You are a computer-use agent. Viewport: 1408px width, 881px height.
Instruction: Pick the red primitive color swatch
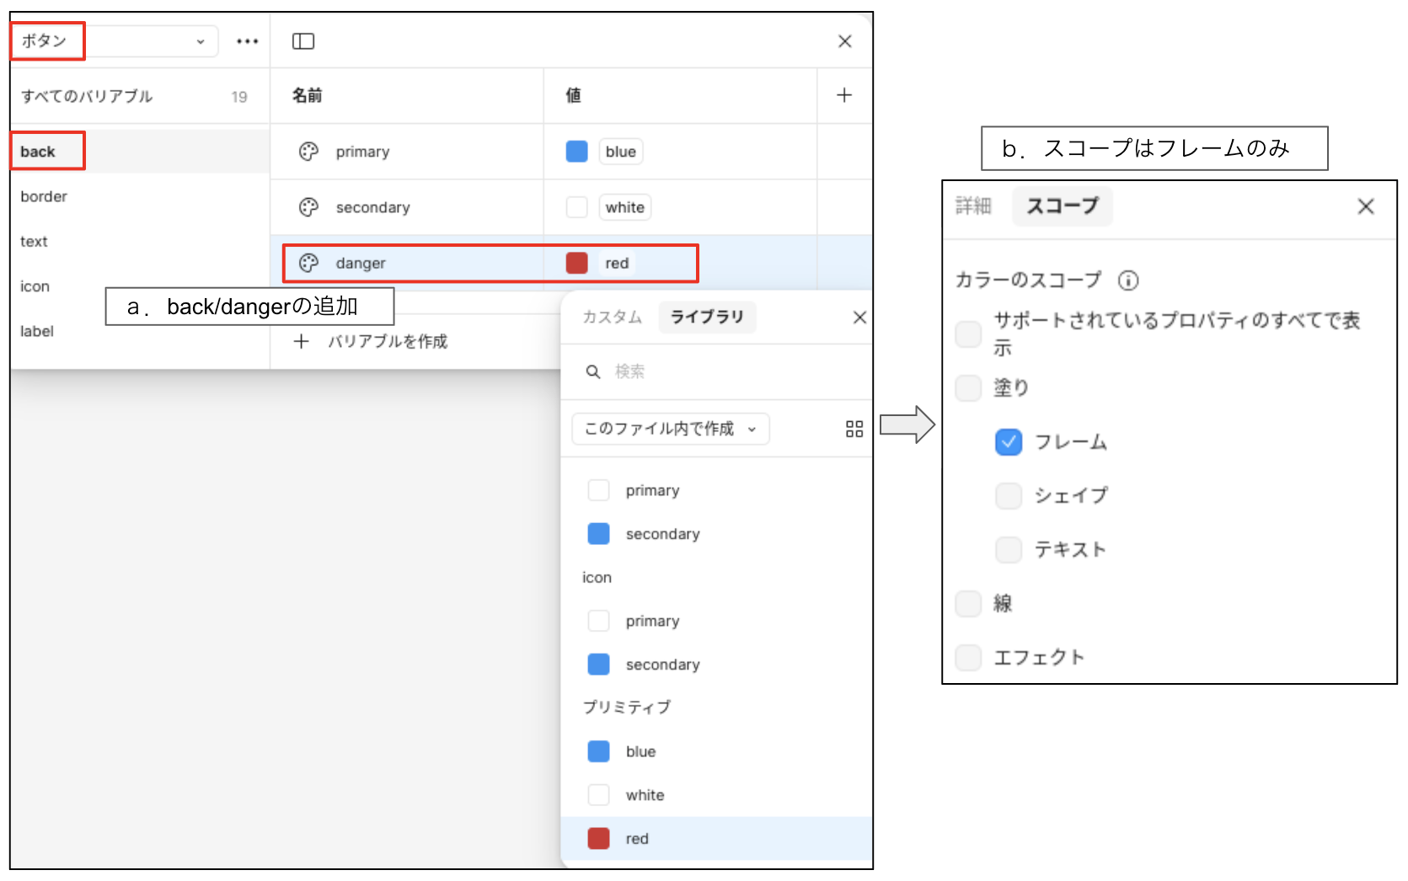tap(598, 839)
